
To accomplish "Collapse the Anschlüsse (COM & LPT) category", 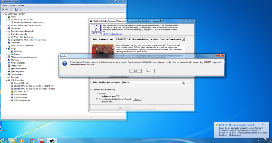I will point(6,20).
